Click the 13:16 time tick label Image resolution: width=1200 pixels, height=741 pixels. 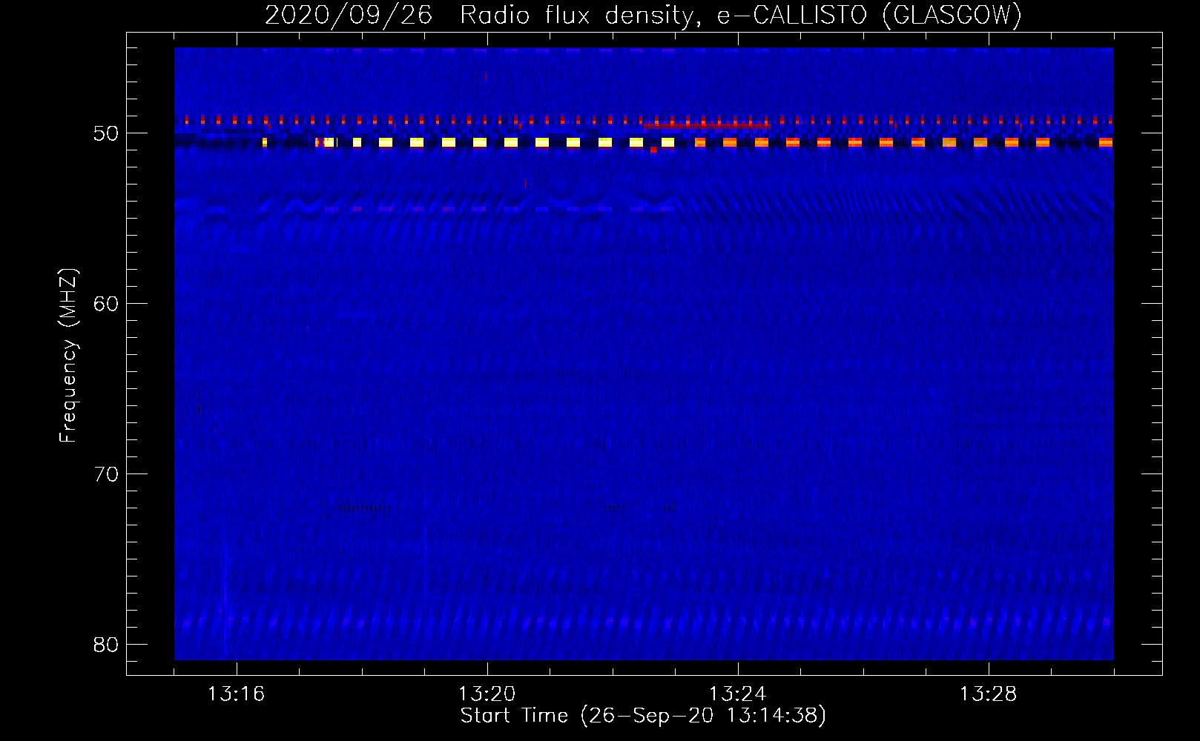pos(236,694)
